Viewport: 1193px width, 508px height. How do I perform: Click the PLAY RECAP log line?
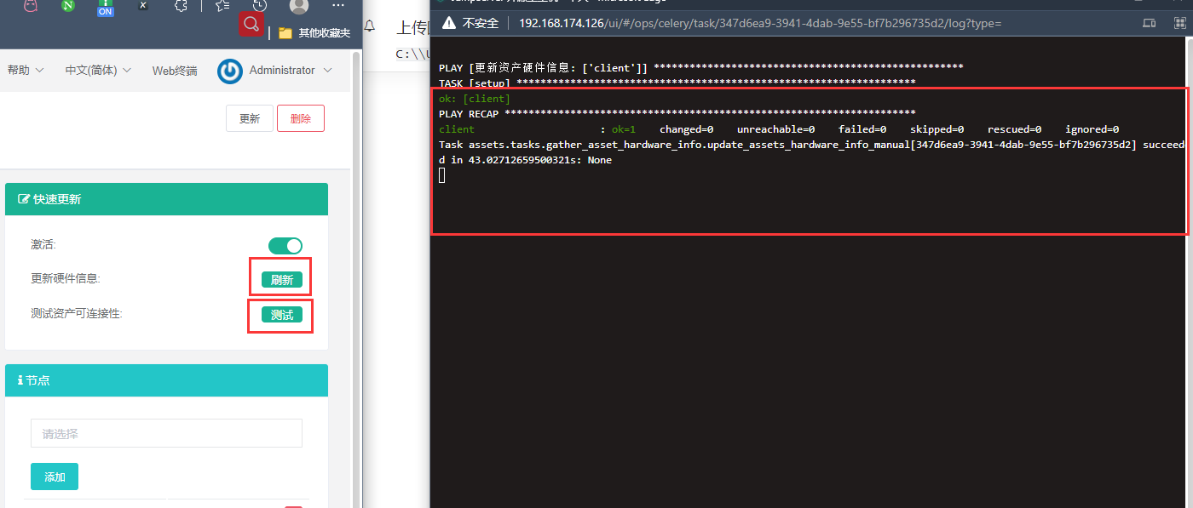(x=677, y=113)
